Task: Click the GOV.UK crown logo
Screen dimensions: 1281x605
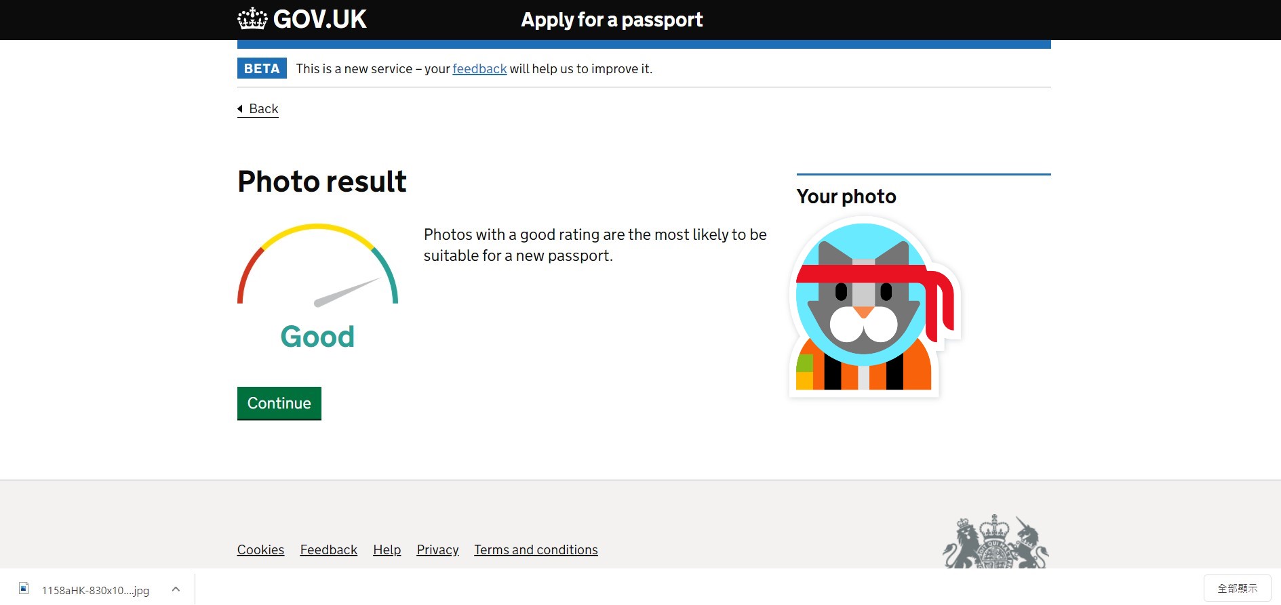Action: click(x=252, y=19)
